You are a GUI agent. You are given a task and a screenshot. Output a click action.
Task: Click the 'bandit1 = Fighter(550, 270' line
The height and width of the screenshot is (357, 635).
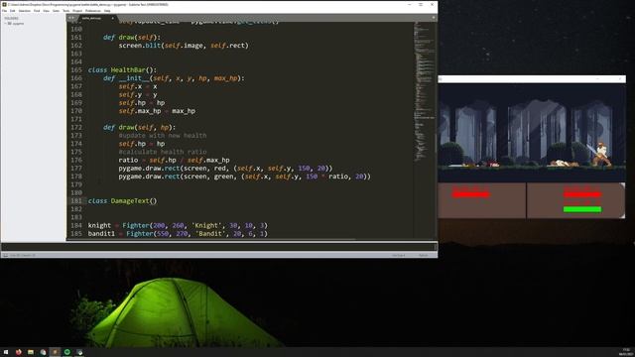pyautogui.click(x=178, y=234)
